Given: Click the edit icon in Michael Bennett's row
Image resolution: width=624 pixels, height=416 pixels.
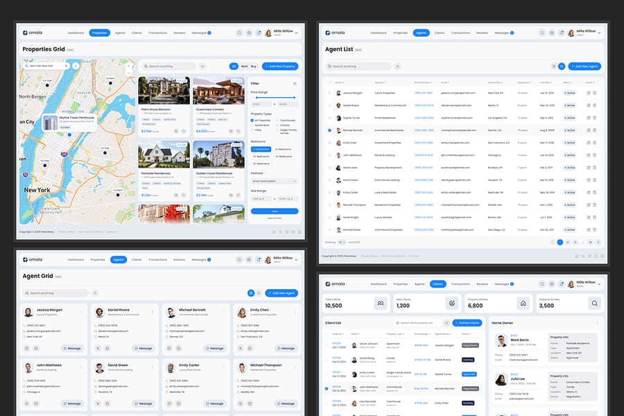Looking at the screenshot, I should click(588, 130).
